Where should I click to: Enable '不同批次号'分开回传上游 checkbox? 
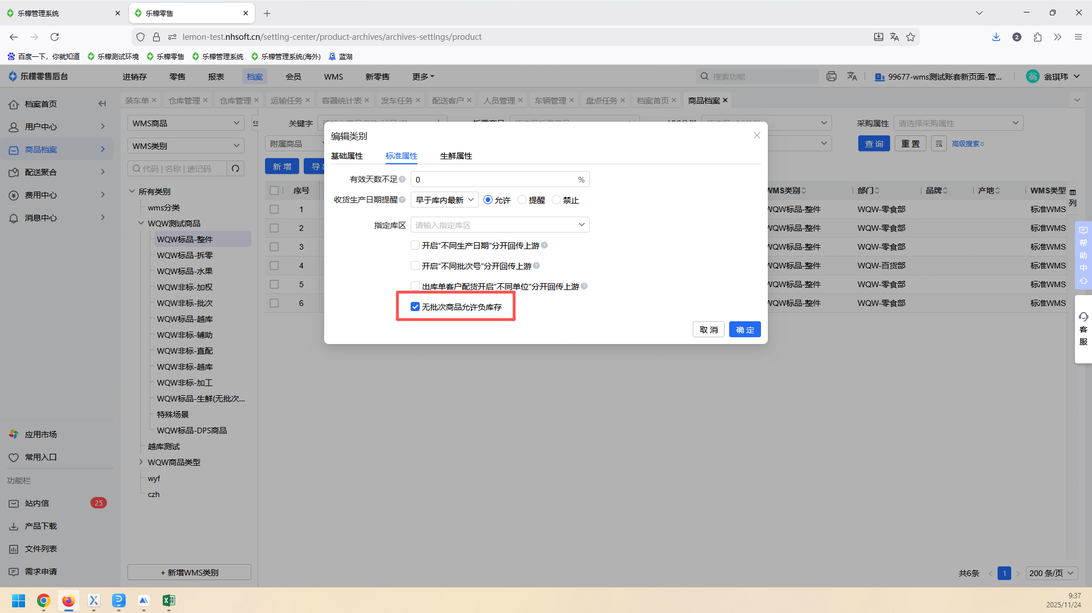(x=415, y=266)
